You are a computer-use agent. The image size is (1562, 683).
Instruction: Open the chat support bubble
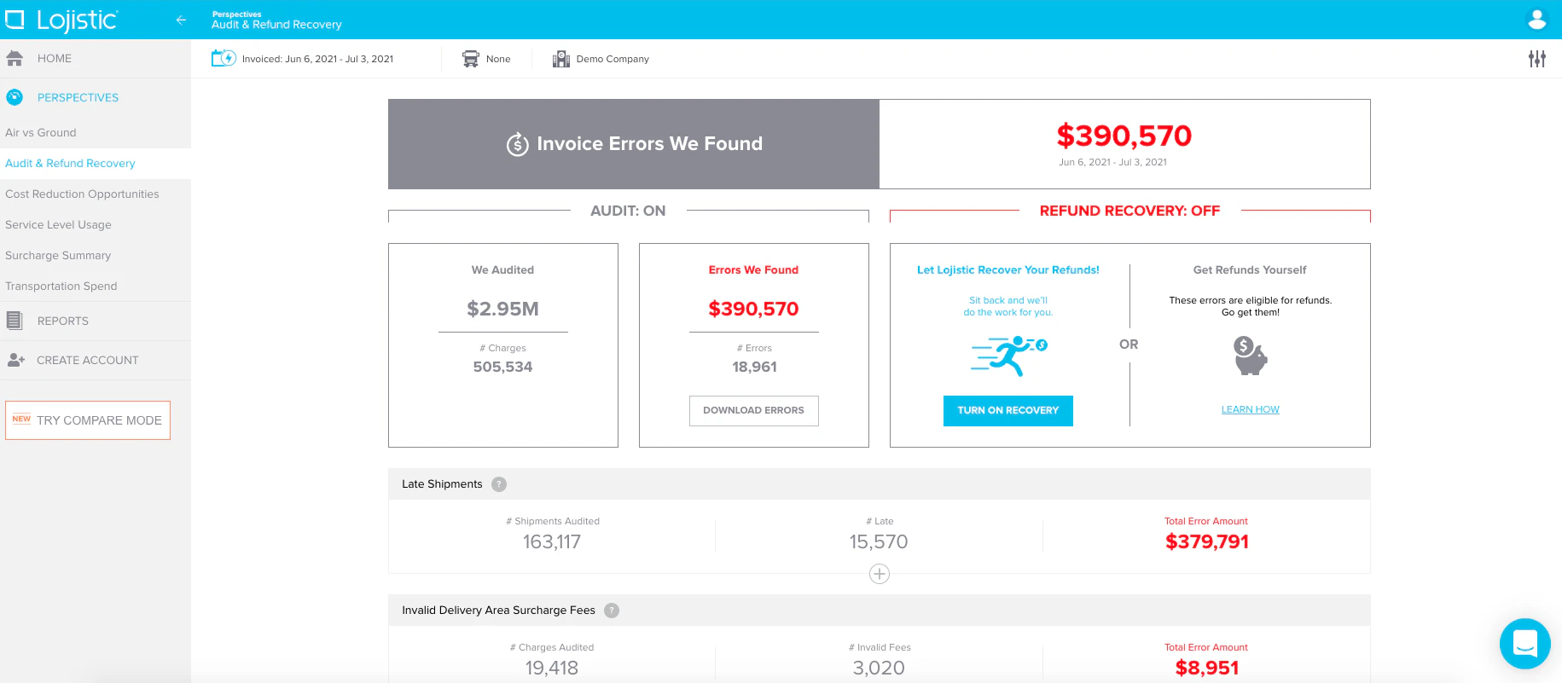click(1524, 644)
